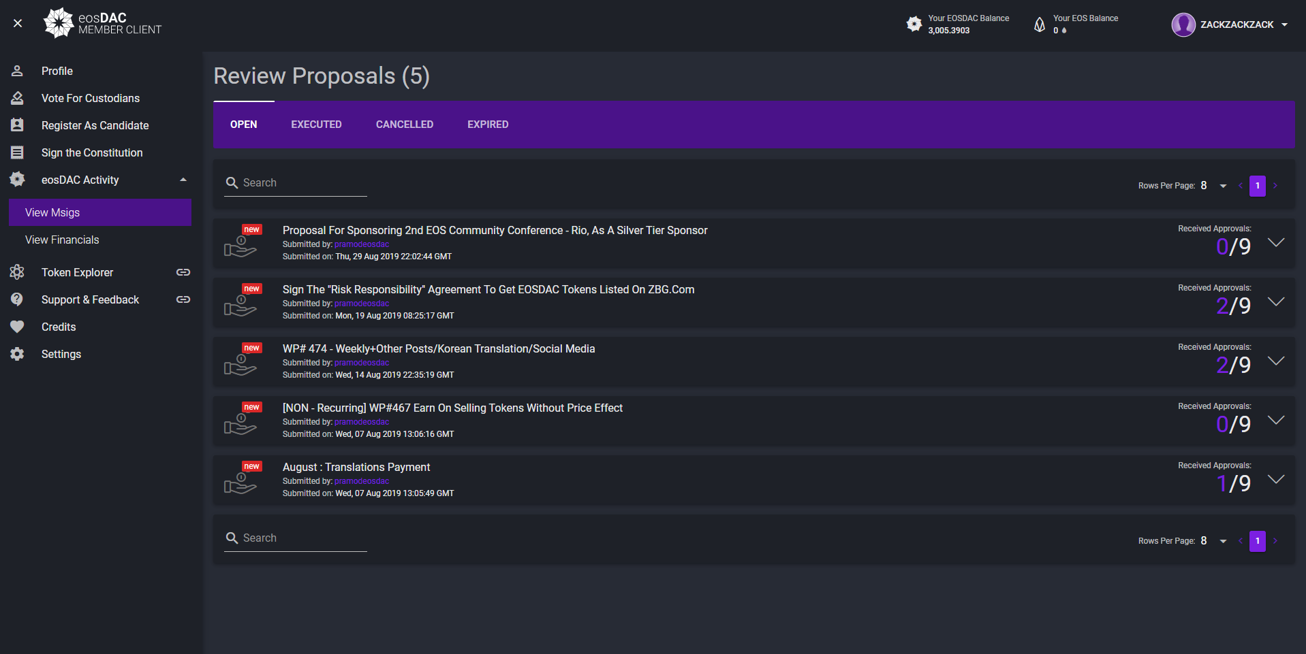Click the Review Proposals (5) heading

click(322, 76)
